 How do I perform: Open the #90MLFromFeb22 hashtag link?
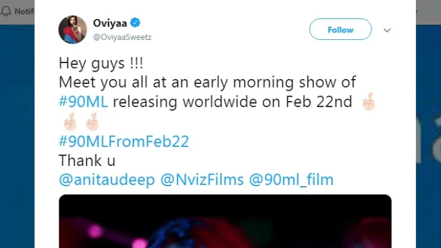point(124,141)
